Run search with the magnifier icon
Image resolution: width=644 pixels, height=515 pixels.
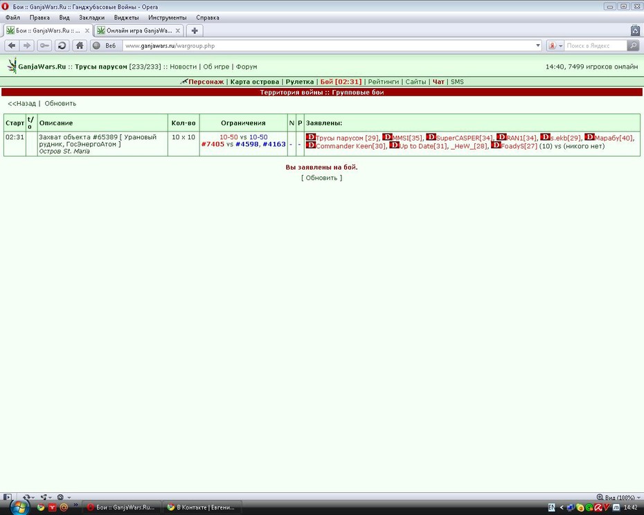pos(634,46)
